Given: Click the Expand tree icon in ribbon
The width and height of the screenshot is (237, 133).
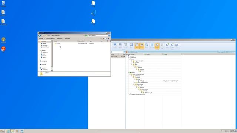Looking at the screenshot, I should [167, 45].
